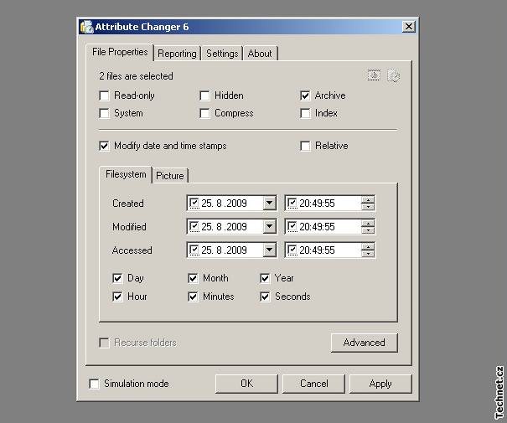Click Attribute Changer icon in title bar
The height and width of the screenshot is (423, 507).
[x=85, y=27]
